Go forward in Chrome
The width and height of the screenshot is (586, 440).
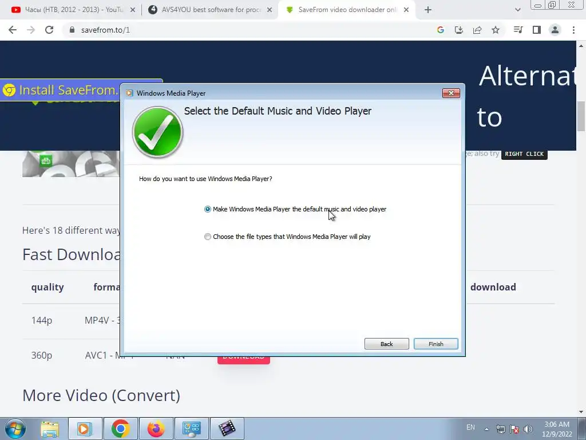[31, 30]
